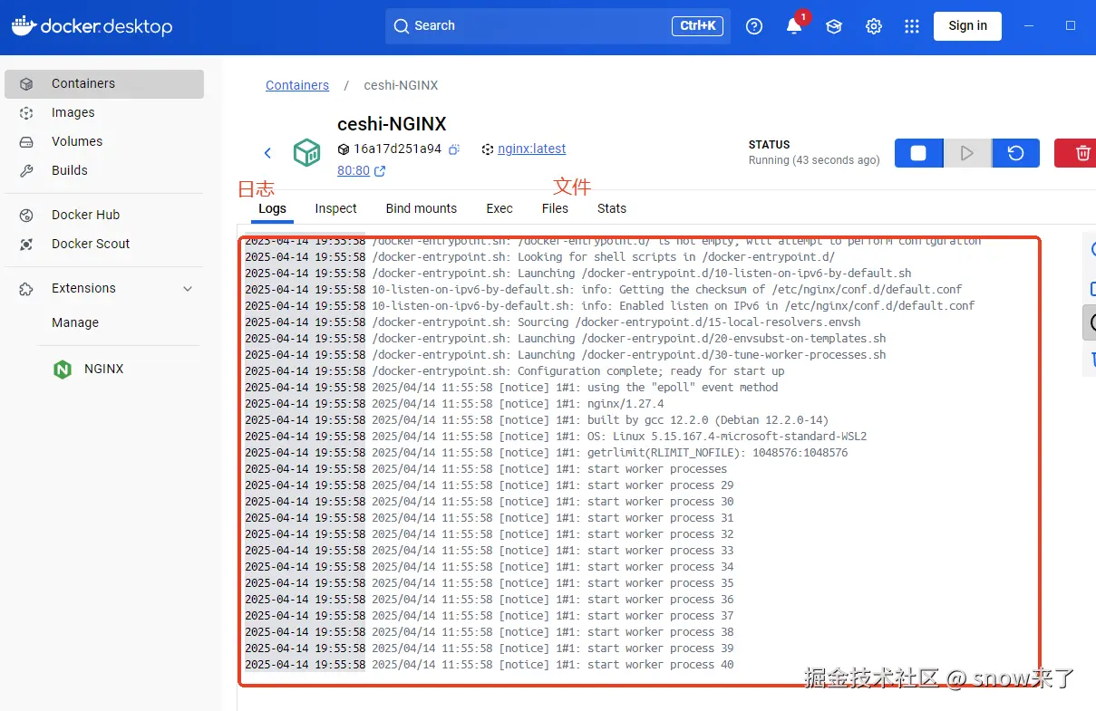This screenshot has height=711, width=1096.
Task: Click the 'Running (43 seconds ago)' status text
Action: coord(814,160)
